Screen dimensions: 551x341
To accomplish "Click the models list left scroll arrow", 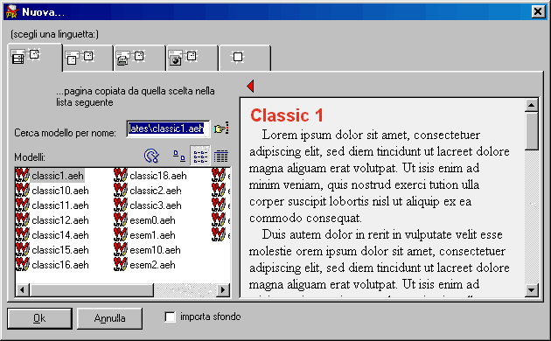I will point(23,289).
